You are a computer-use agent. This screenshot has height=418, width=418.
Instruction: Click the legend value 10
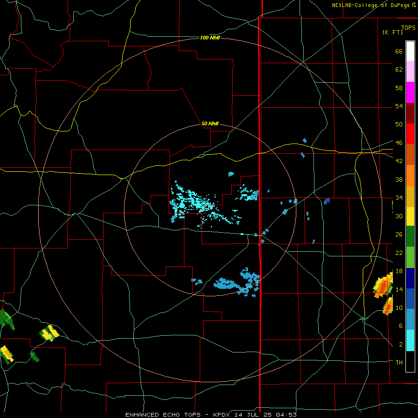(399, 307)
